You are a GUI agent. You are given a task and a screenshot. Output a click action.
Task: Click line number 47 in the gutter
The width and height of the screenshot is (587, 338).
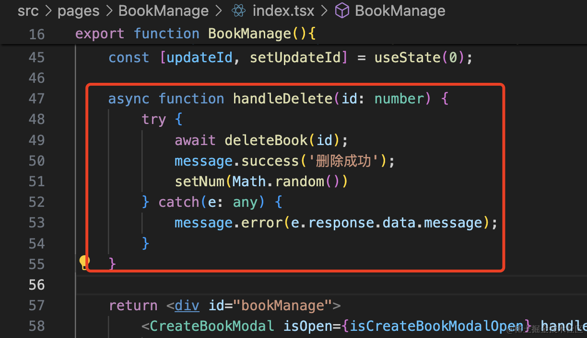36,99
